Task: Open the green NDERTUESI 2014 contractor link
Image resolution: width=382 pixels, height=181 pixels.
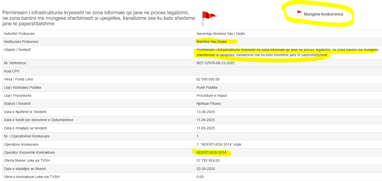Action: (211, 152)
